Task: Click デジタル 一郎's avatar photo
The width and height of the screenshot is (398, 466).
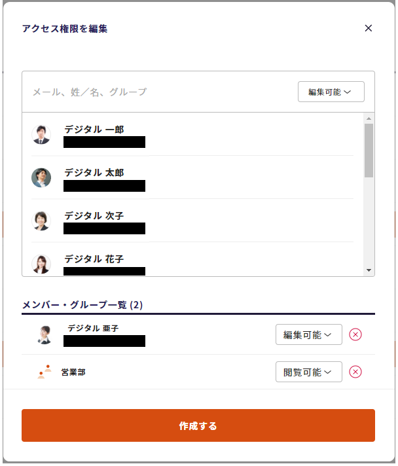Action: coord(41,135)
